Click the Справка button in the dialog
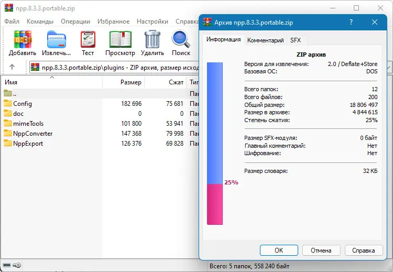Screen dimensions: 393x272 coord(364,250)
